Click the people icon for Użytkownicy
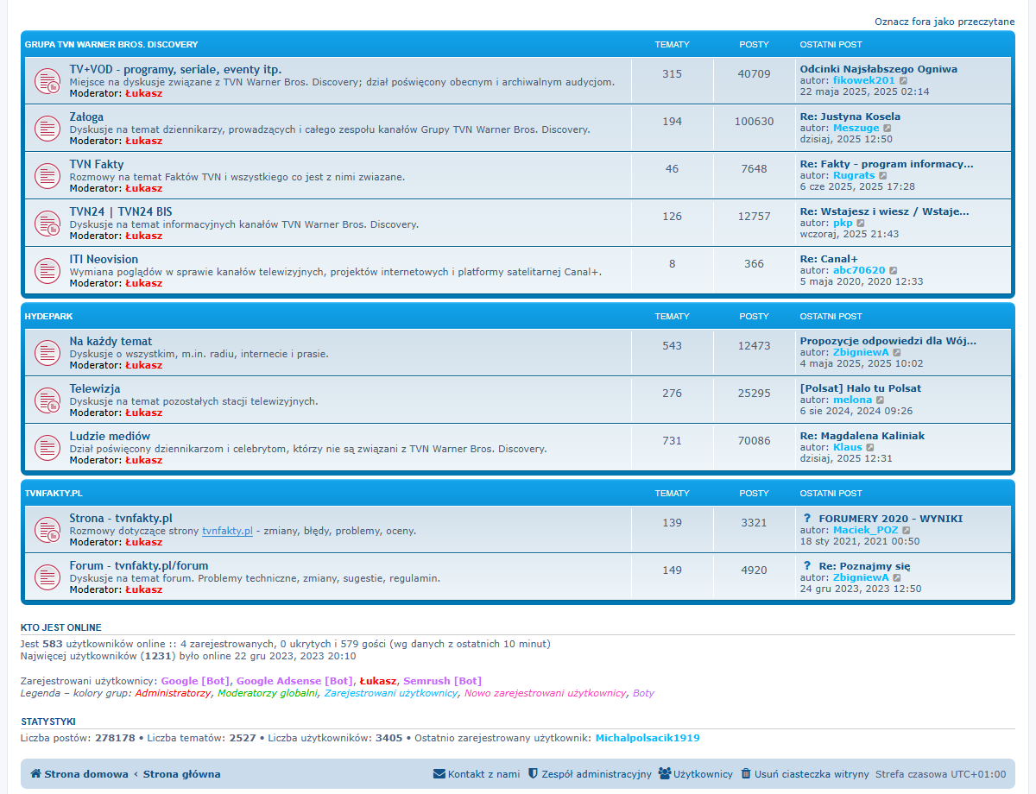 click(x=665, y=774)
